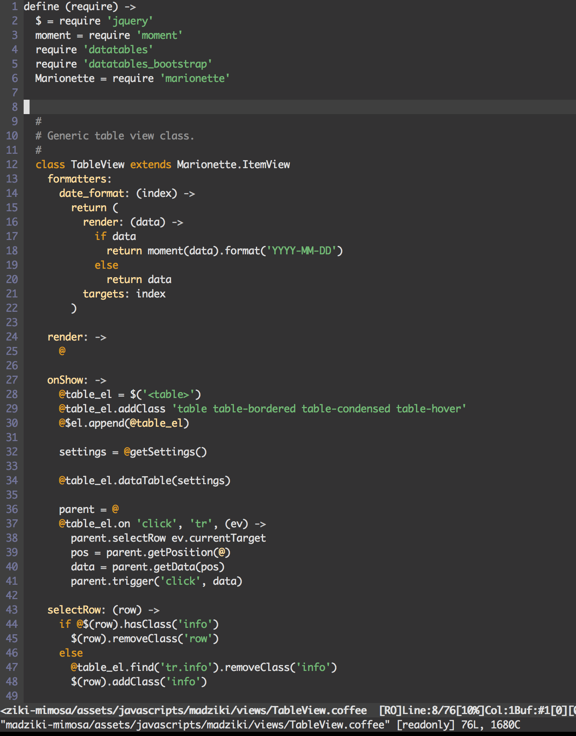Click TableView.coffee path in status line
Screen dimensions: 576x736
(x=183, y=711)
